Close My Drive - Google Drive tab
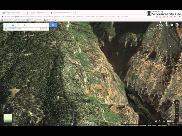This screenshot has height=136, width=182. [x=47, y=13]
